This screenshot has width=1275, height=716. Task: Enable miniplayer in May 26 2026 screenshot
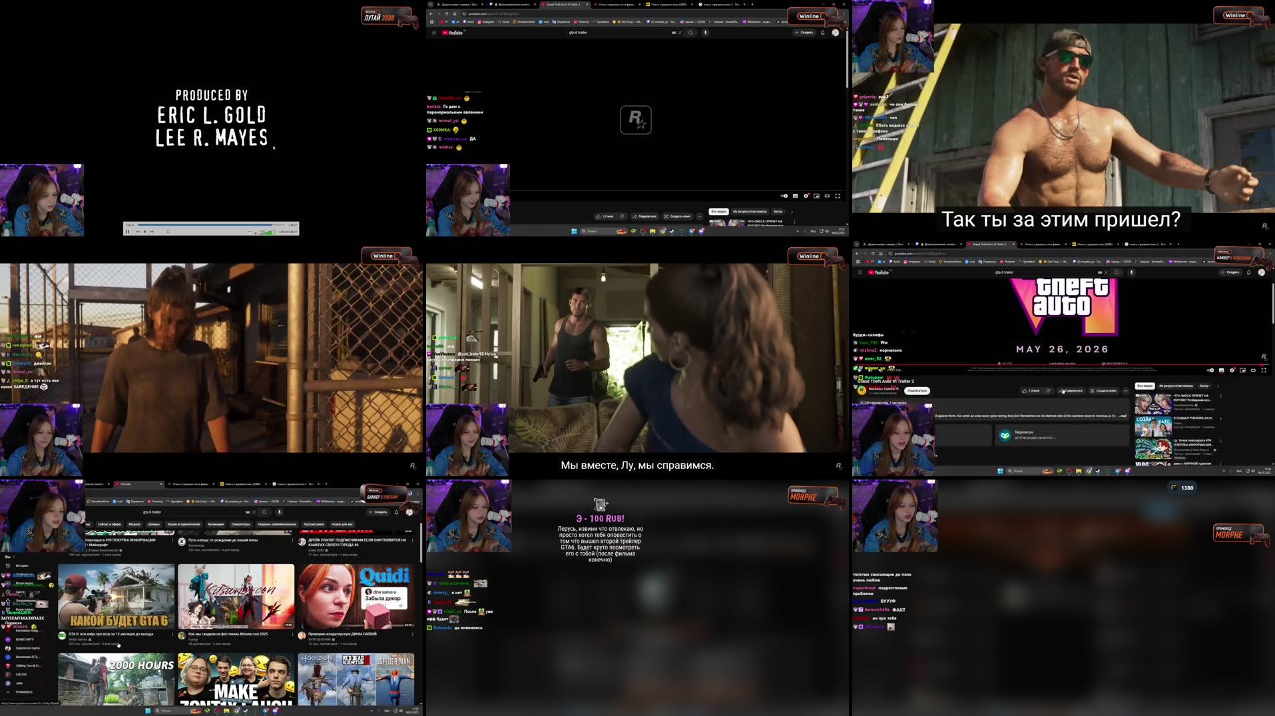tap(1242, 370)
